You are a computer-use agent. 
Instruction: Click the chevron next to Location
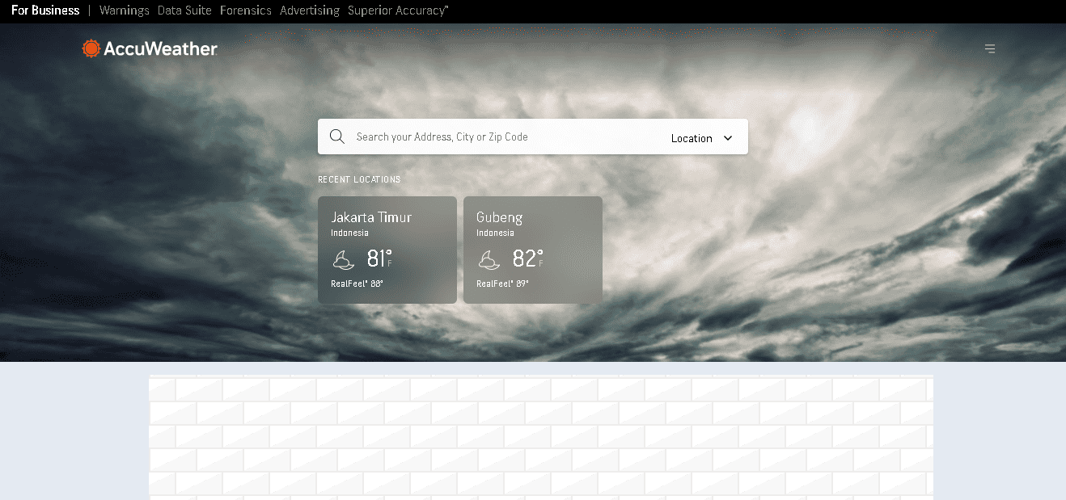pyautogui.click(x=727, y=137)
